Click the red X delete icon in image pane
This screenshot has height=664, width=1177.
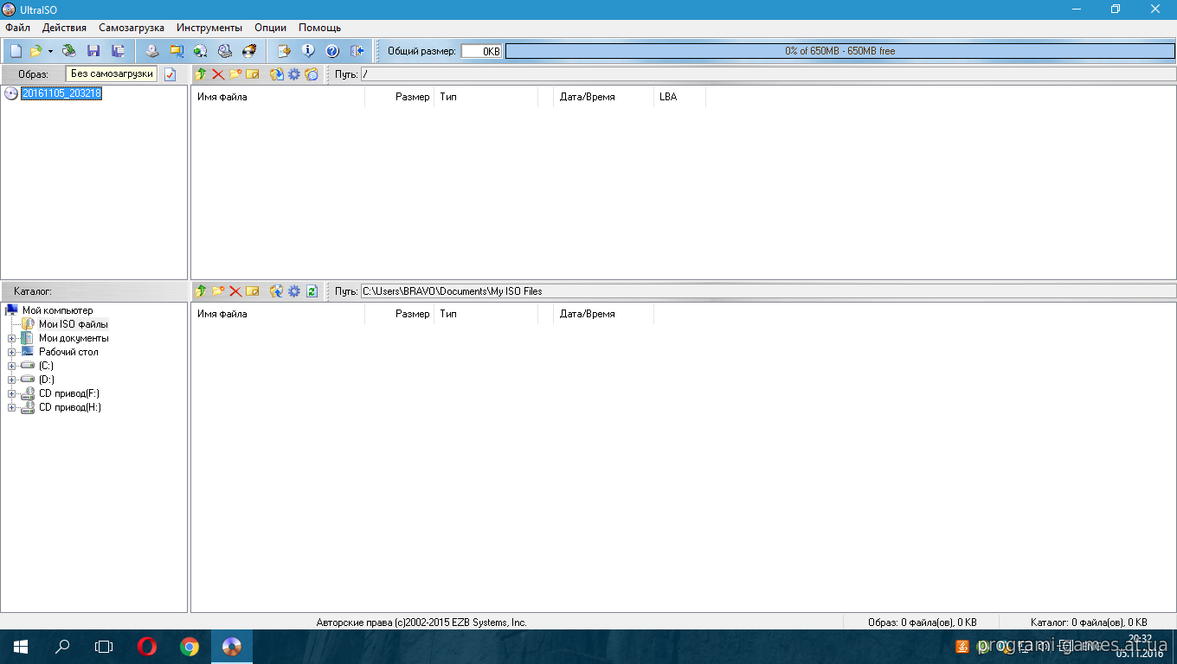218,74
